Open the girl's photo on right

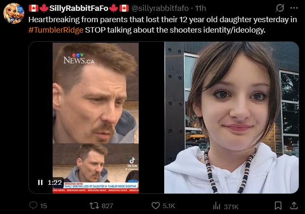231,117
